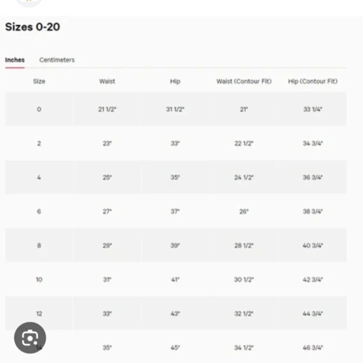This screenshot has height=363, width=363.
Task: Select the 45" hip measurement for size 14
Action: 175,347
